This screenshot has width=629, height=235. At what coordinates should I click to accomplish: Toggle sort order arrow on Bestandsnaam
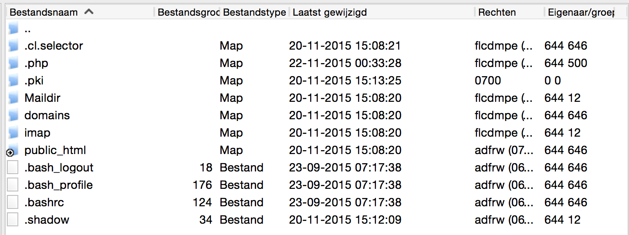(89, 12)
